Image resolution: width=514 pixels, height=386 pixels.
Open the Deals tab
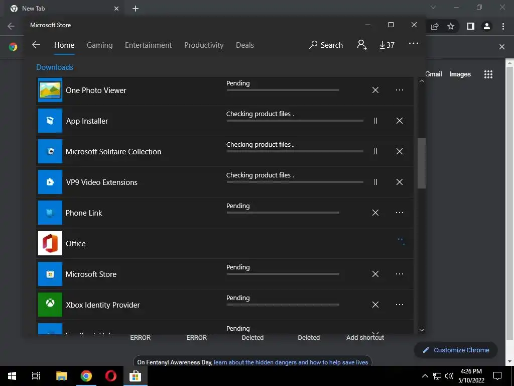click(x=245, y=45)
